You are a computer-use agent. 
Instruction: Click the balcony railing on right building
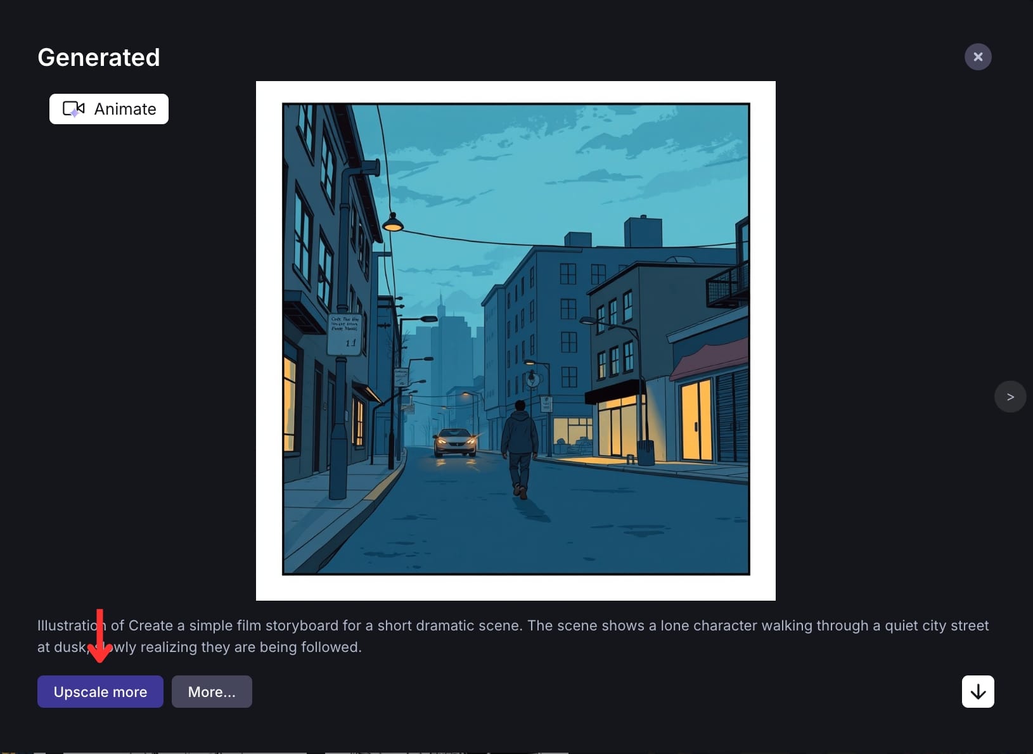(727, 287)
